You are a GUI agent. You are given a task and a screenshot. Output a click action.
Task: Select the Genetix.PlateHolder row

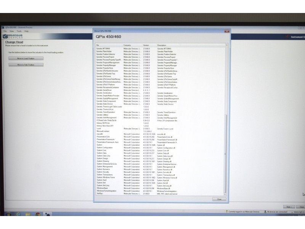point(137,52)
